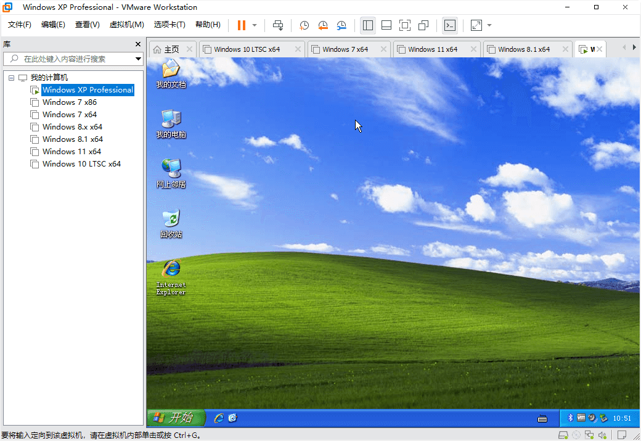
Task: Click the orange pause virtual machine button
Action: [241, 25]
